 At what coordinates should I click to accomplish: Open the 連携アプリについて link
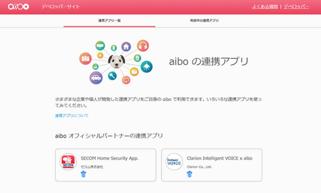click(72, 116)
